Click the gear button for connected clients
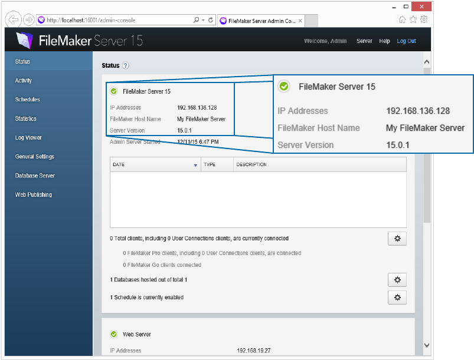 pos(397,239)
